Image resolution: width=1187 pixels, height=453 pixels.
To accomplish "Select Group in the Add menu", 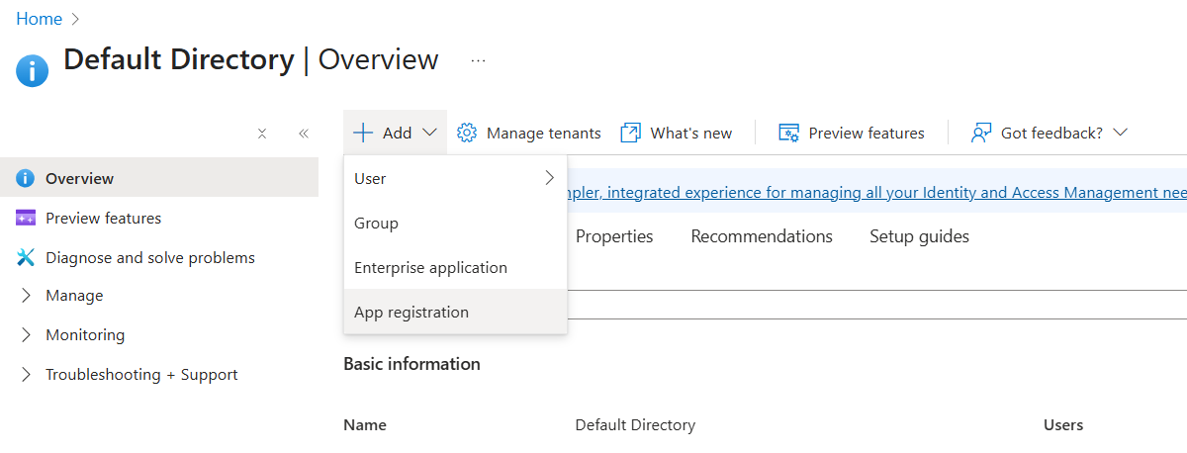I will tap(376, 223).
